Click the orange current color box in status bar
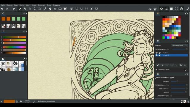This screenshot has height=107, width=190. point(9,101)
